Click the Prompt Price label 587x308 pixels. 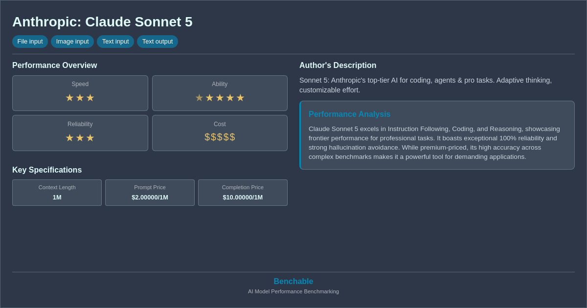(150, 187)
